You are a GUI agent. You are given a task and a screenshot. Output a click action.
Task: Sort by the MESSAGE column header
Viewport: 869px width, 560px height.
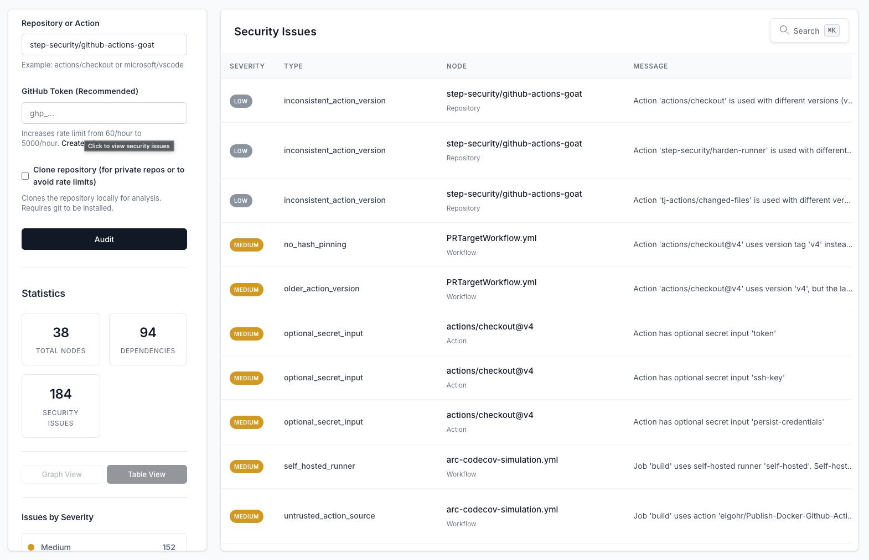(x=650, y=66)
